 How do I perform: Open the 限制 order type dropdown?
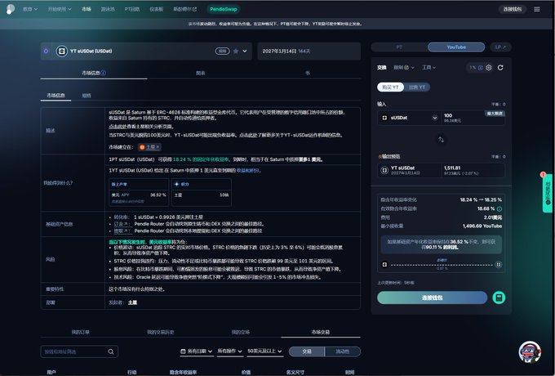404,67
